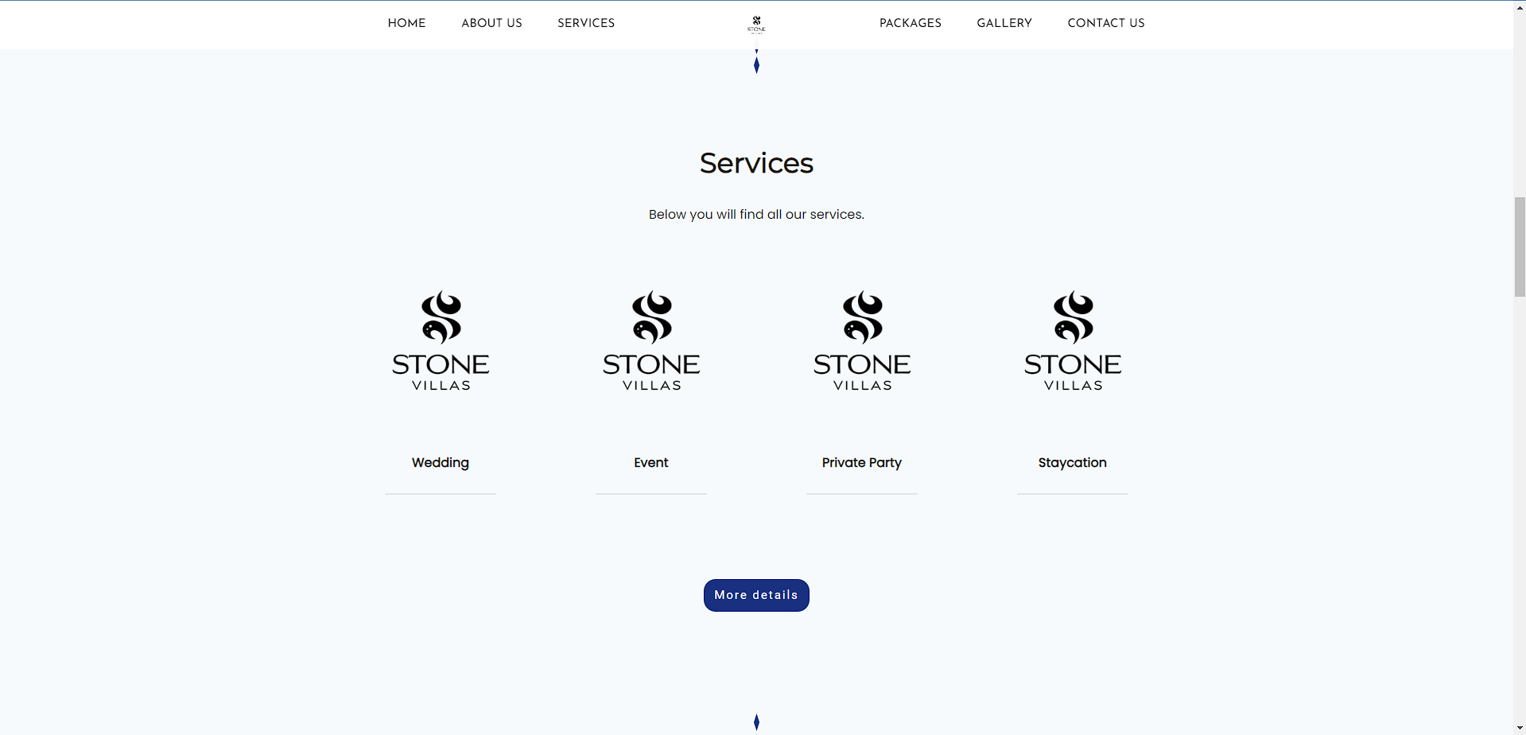Click the vertical scrollbar thumb
1526x735 pixels.
(x=1520, y=247)
